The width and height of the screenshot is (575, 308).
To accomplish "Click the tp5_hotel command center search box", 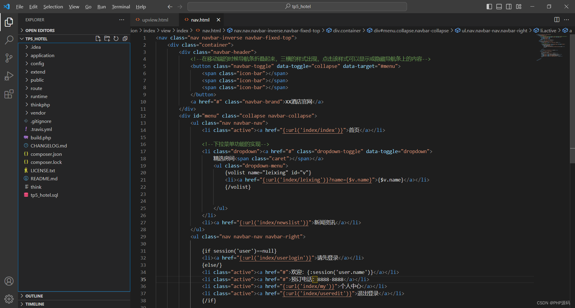I will tap(297, 7).
